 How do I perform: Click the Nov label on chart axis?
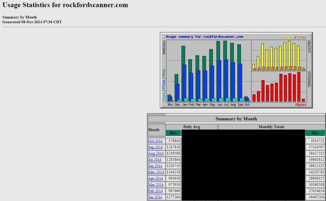pyautogui.click(x=171, y=105)
